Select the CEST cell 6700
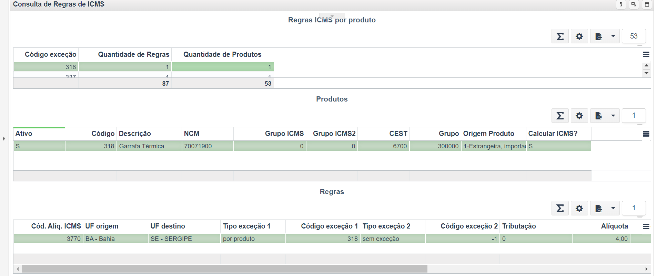The width and height of the screenshot is (657, 276). point(384,146)
